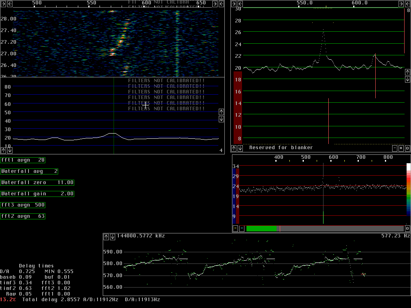Click the up arrow beside 144000.5772 kHz
This screenshot has width=411, height=308.
106,237
